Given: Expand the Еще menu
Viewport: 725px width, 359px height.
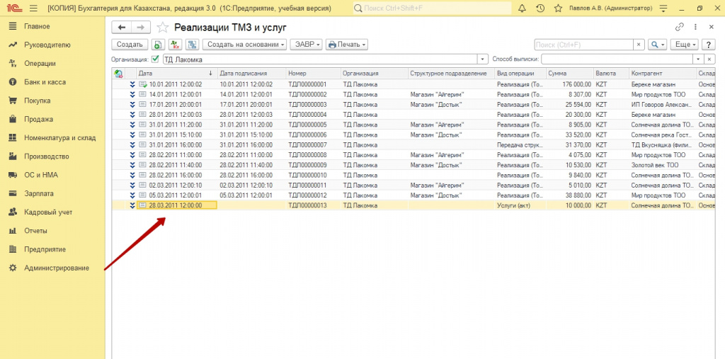Looking at the screenshot, I should point(685,45).
